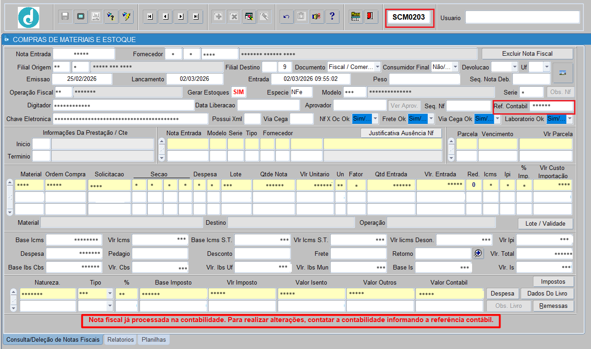Open the Tipo dropdown in Natureza row

pyautogui.click(x=110, y=293)
